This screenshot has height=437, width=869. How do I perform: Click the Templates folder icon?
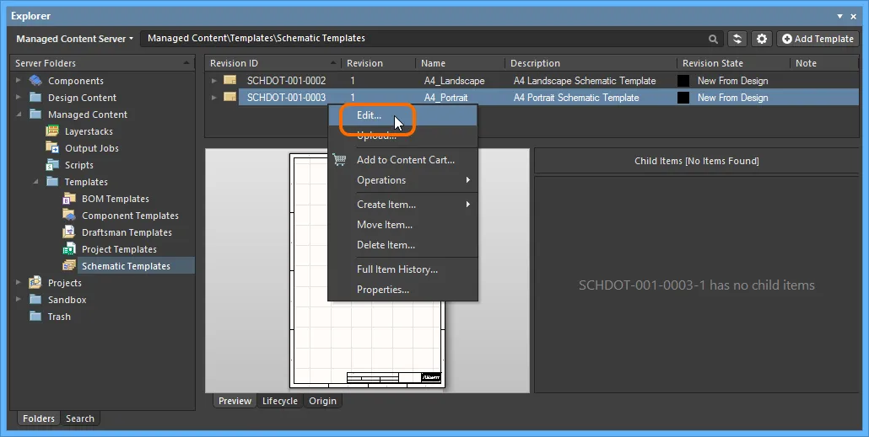click(x=52, y=181)
